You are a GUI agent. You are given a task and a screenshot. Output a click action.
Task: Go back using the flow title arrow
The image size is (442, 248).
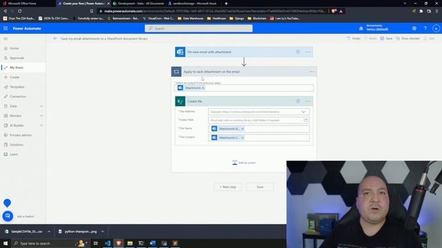click(55, 39)
